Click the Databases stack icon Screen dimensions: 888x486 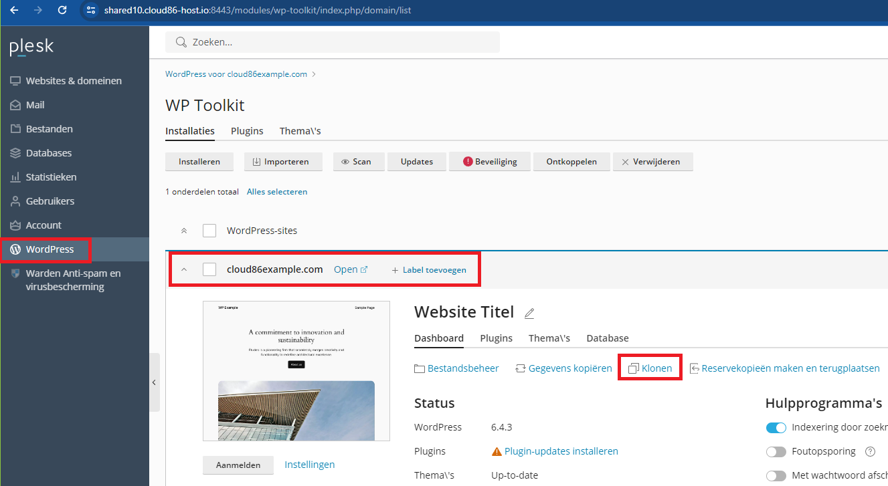[x=15, y=153]
